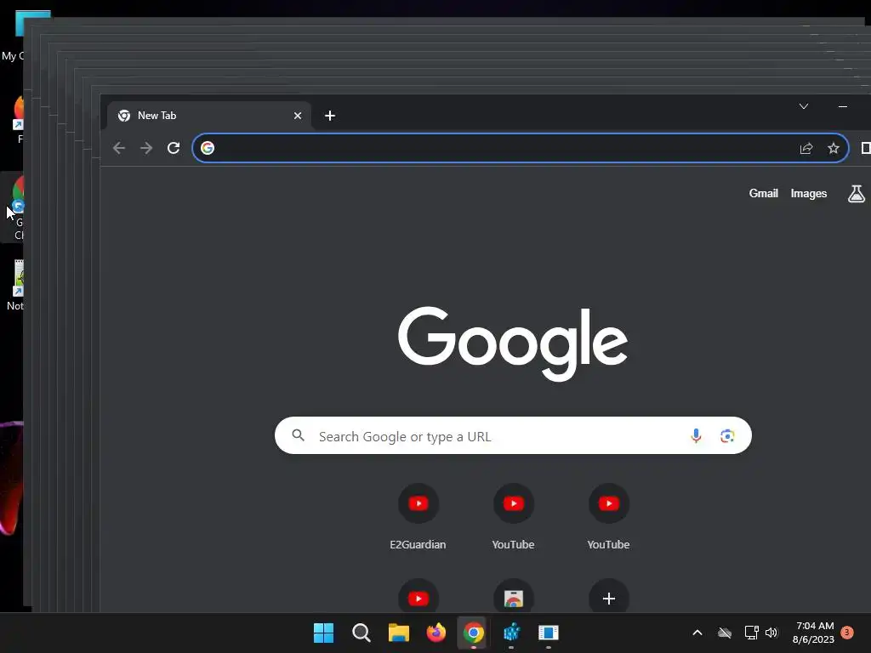Open File Explorer from the taskbar
871x653 pixels.
click(398, 633)
